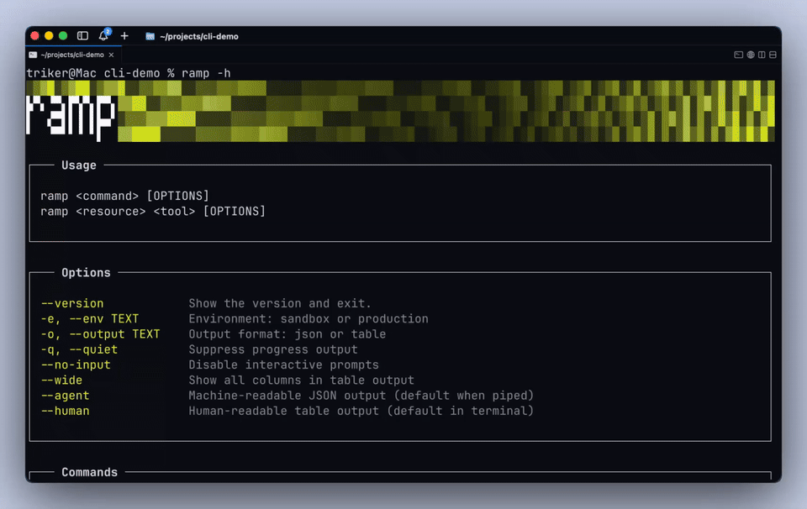Image resolution: width=807 pixels, height=509 pixels.
Task: Toggle the sidebar panel icon
Action: click(82, 36)
